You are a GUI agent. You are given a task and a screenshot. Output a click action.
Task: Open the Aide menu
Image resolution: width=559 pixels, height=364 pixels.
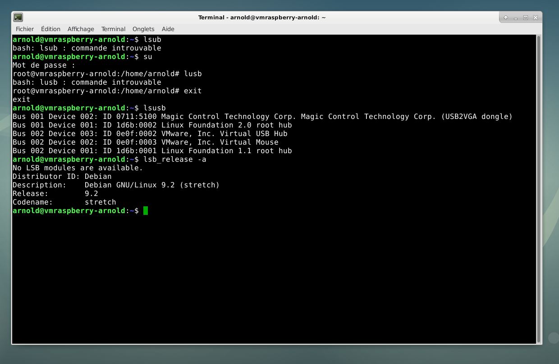click(x=168, y=29)
